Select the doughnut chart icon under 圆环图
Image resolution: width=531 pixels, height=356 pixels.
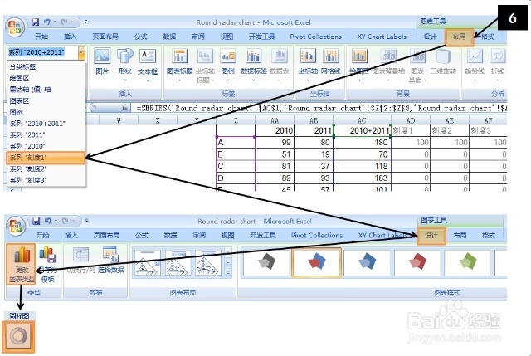pyautogui.click(x=18, y=337)
